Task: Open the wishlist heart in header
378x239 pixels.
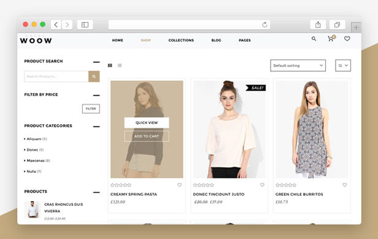Action: [x=347, y=39]
